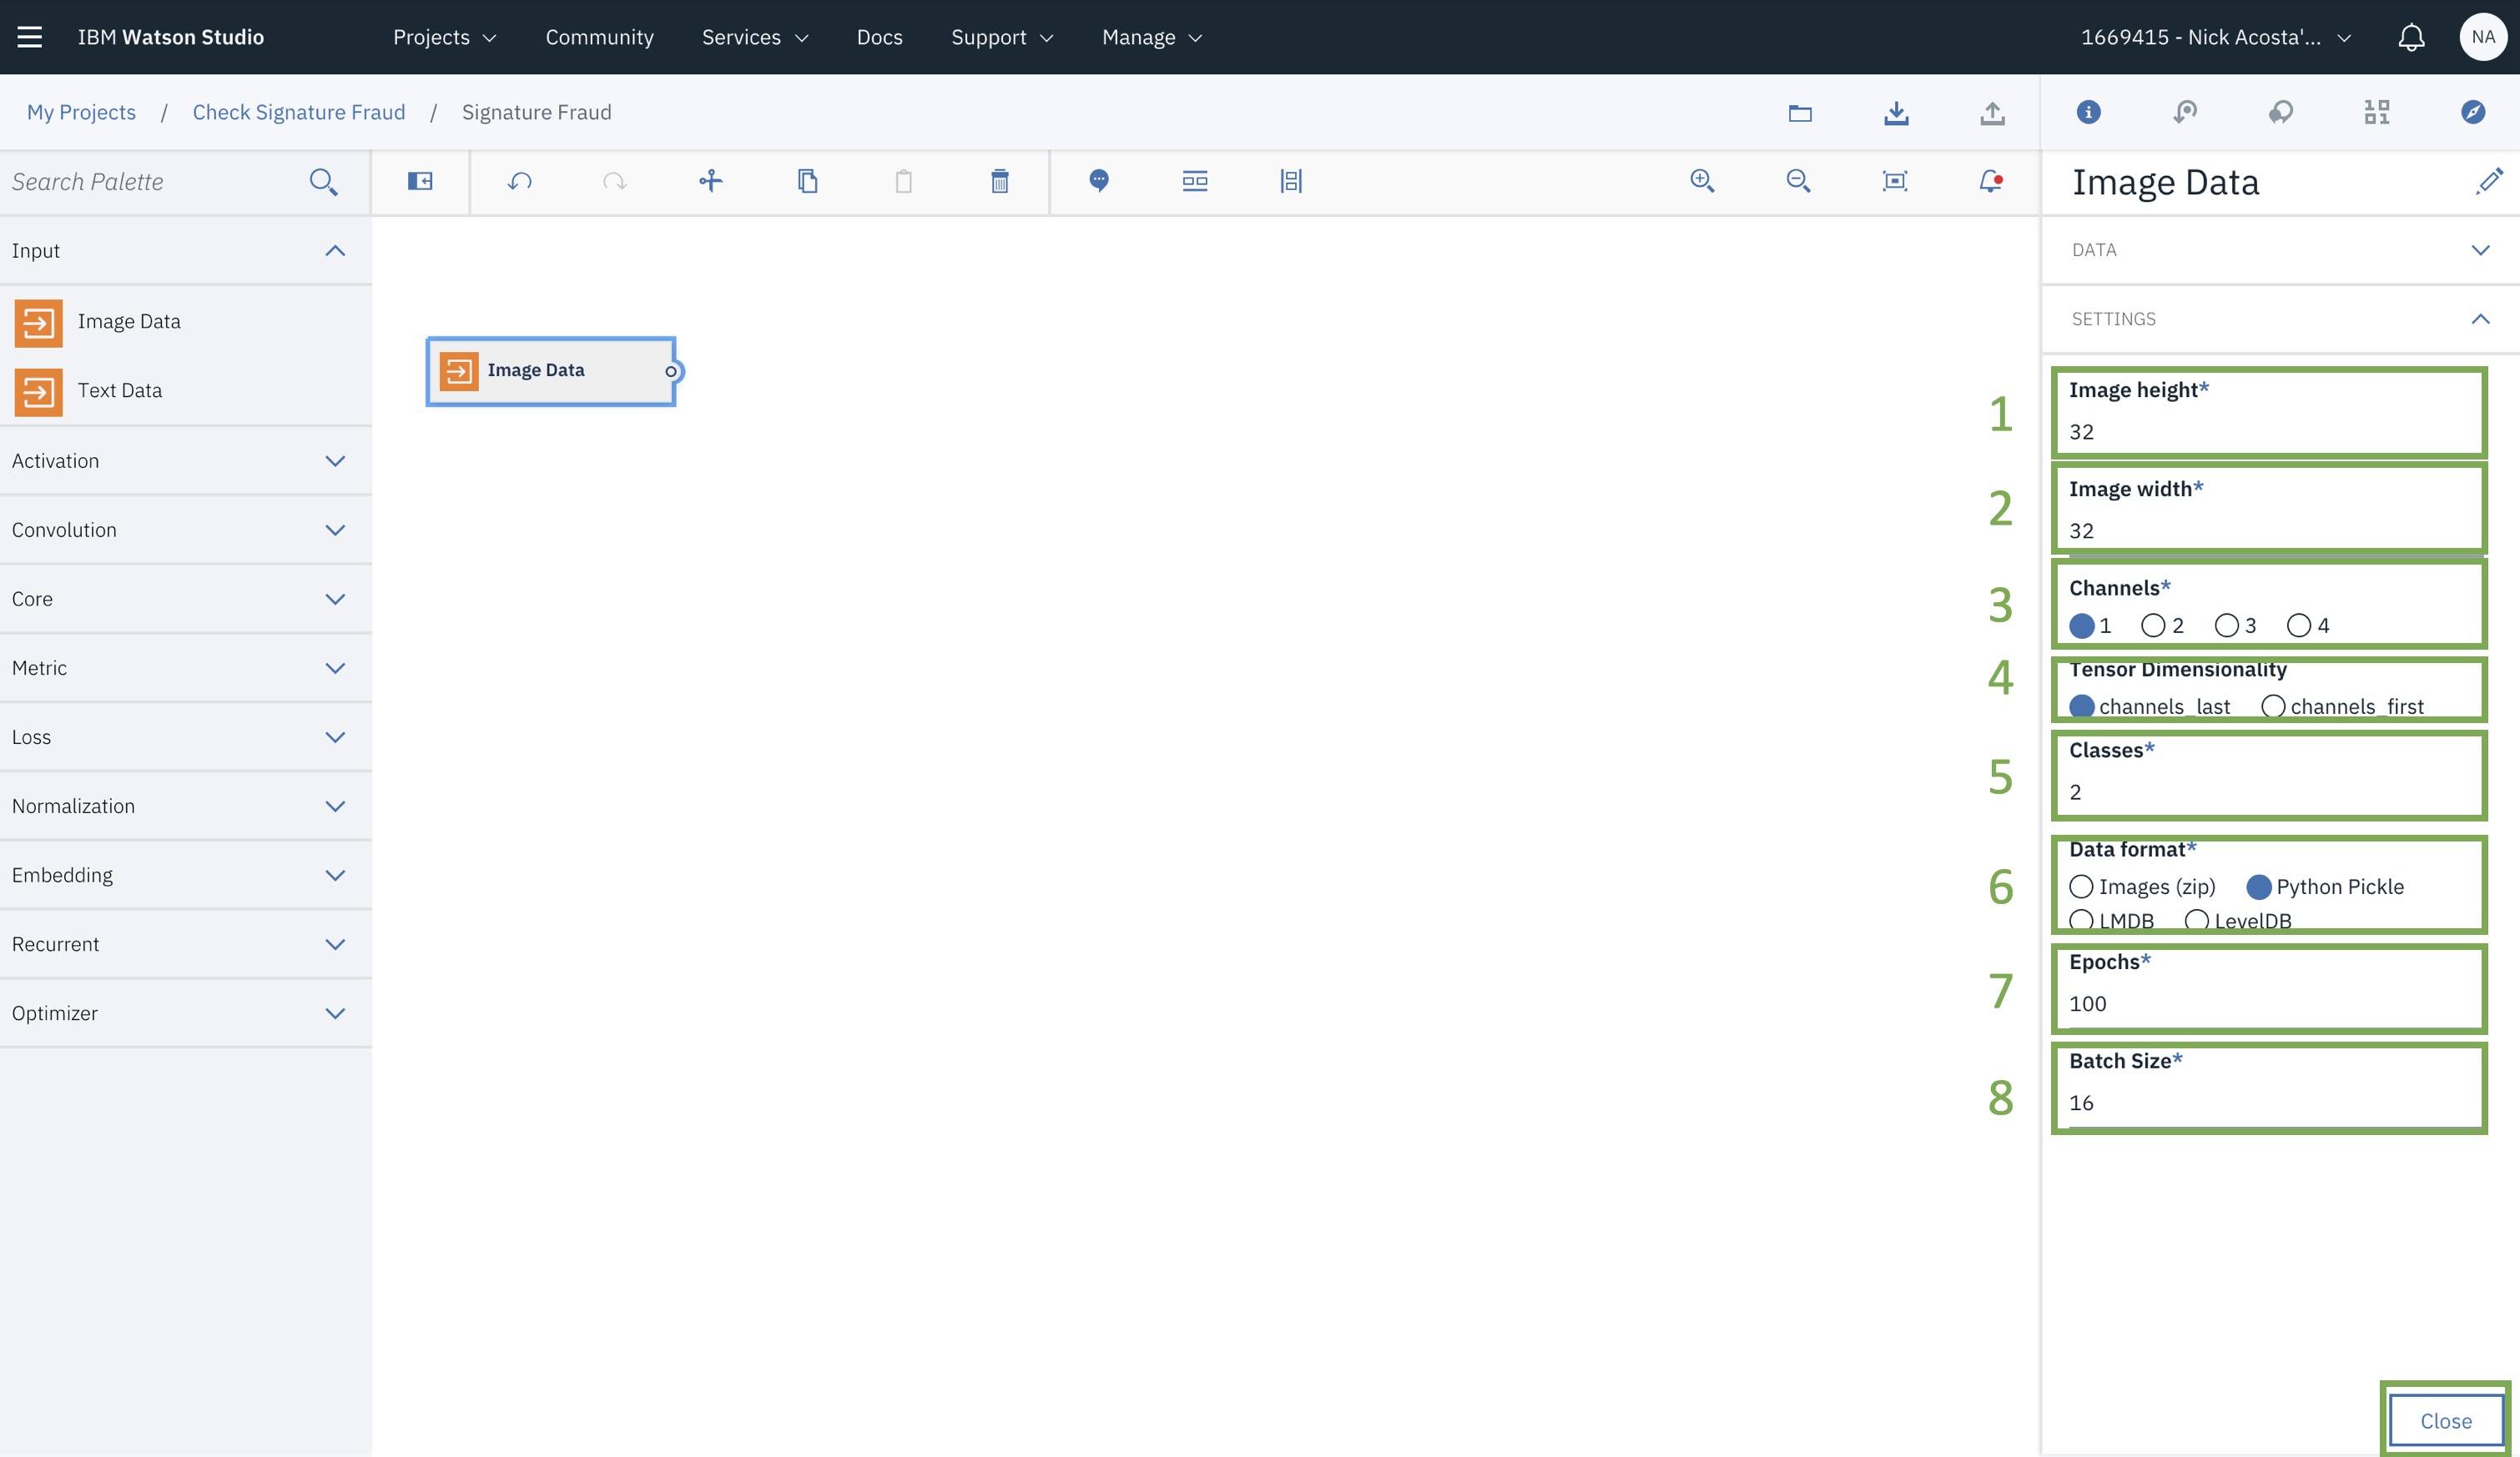Expand the Convolution palette category
This screenshot has height=1457, width=2520.
pyautogui.click(x=186, y=530)
